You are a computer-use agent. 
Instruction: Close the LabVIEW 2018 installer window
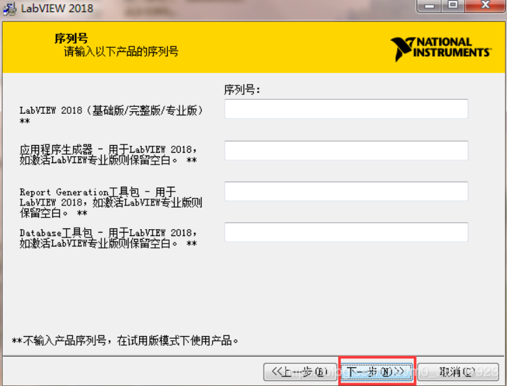(x=485, y=6)
